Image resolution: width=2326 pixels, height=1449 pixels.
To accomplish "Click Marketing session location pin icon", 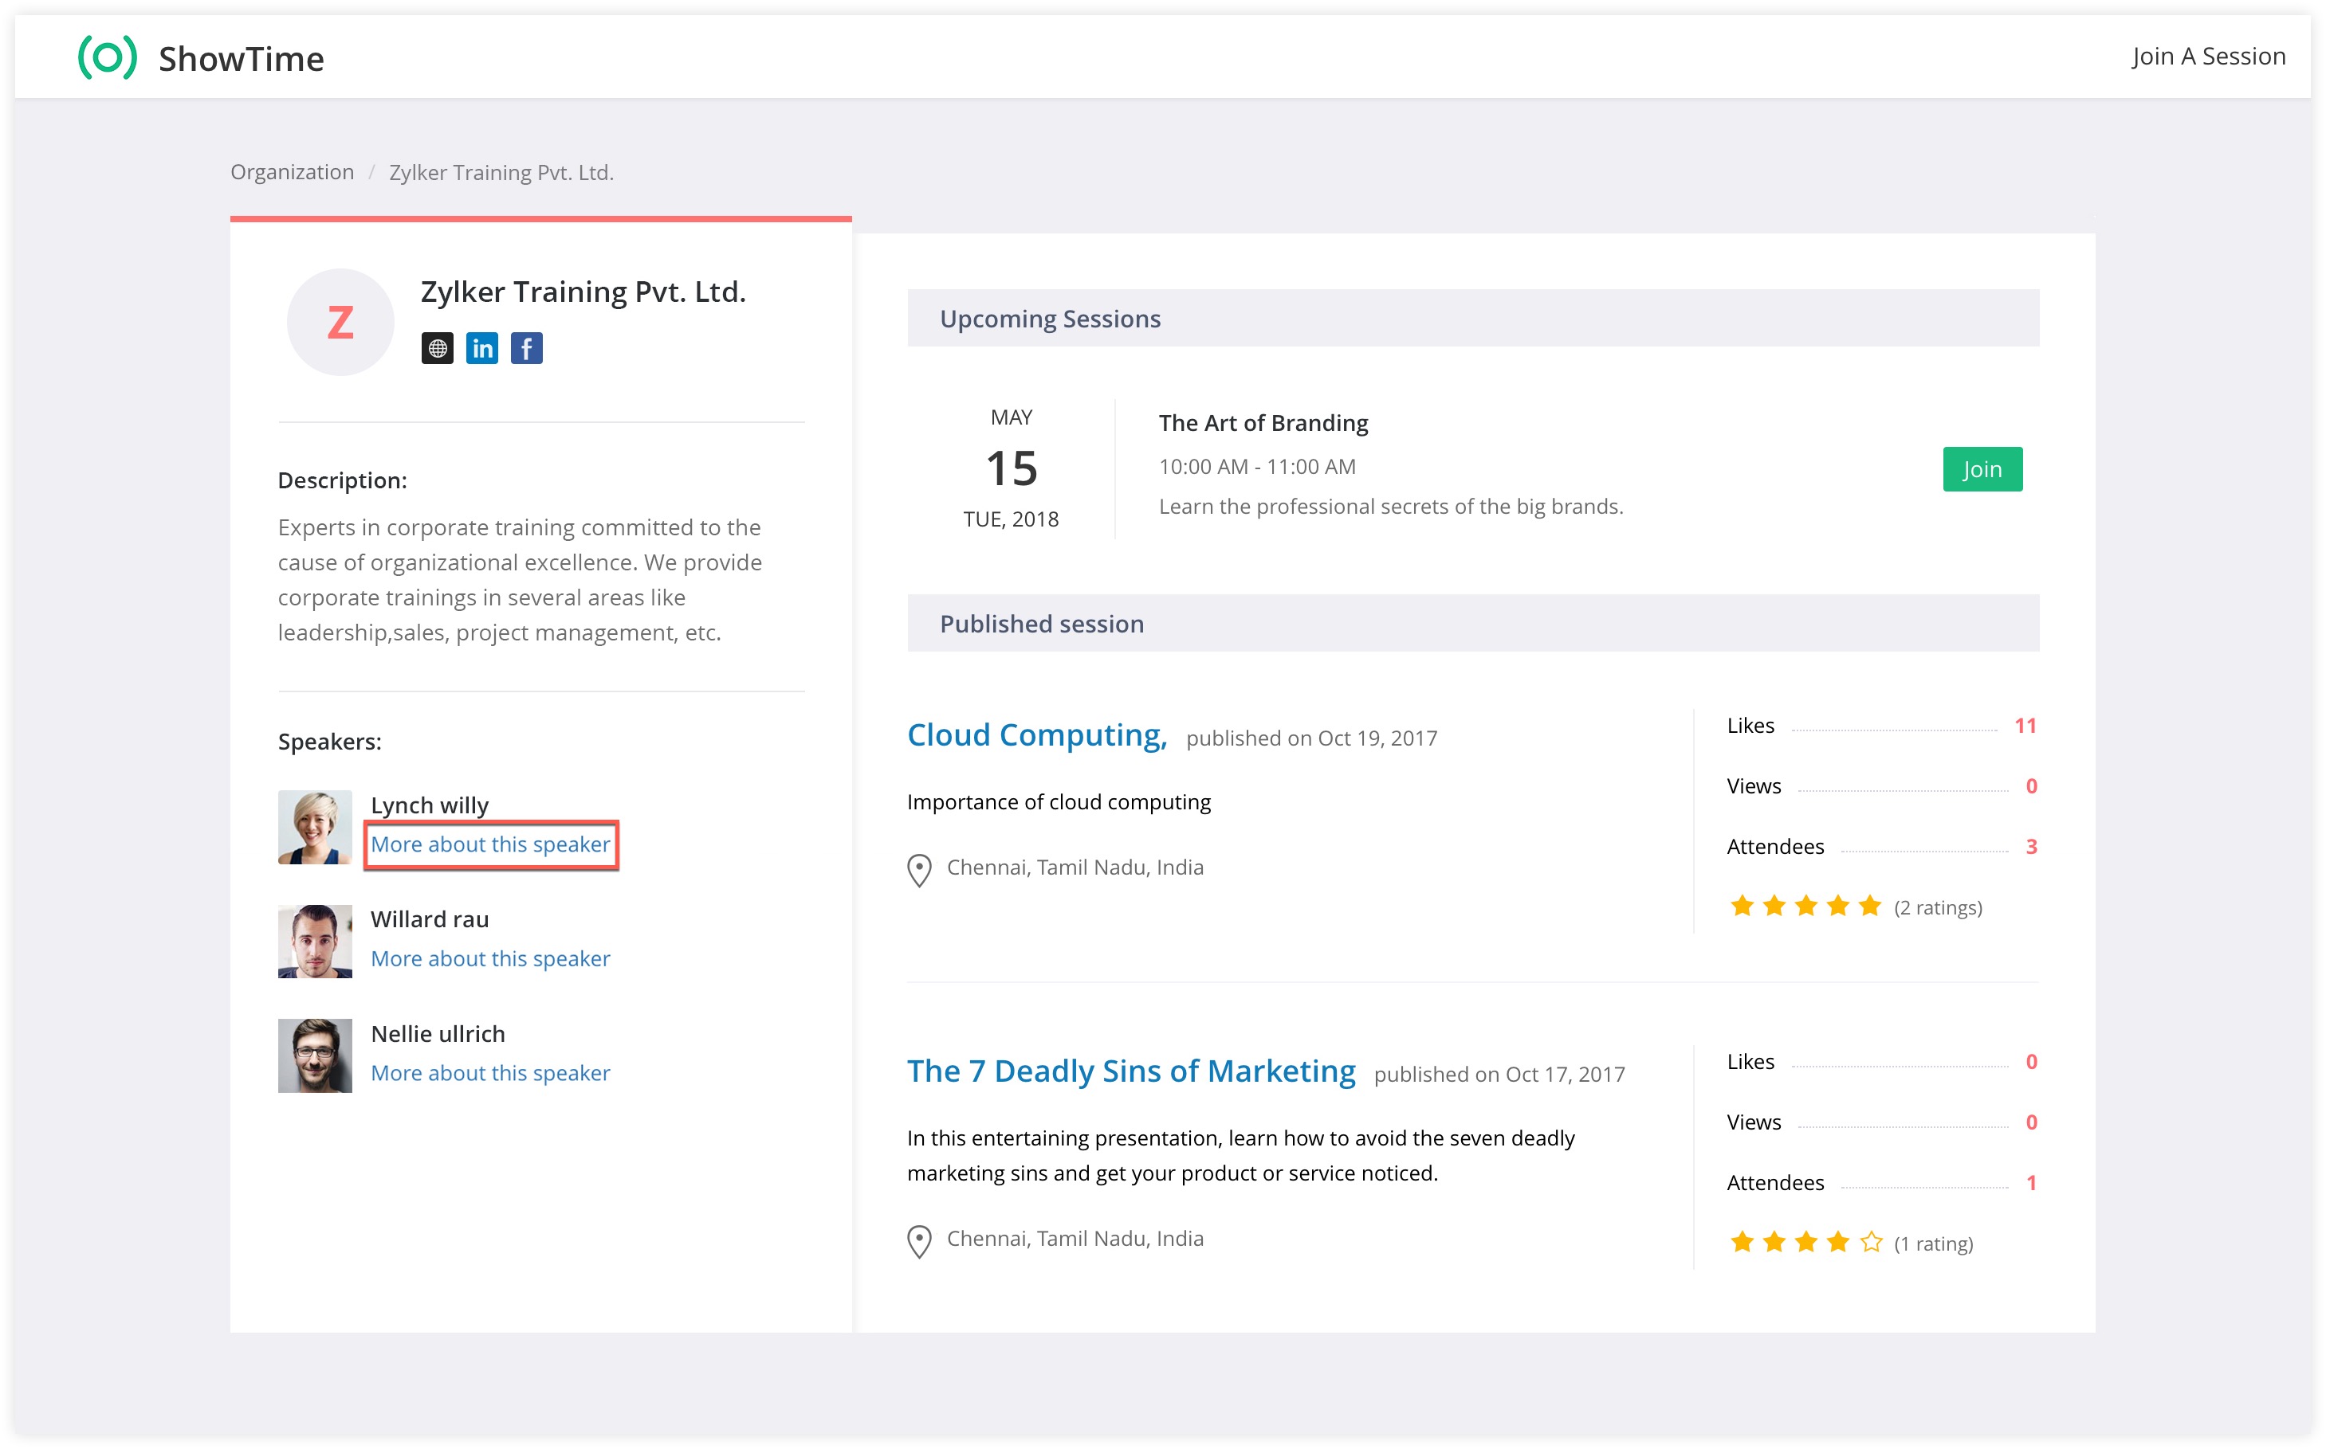I will click(918, 1240).
